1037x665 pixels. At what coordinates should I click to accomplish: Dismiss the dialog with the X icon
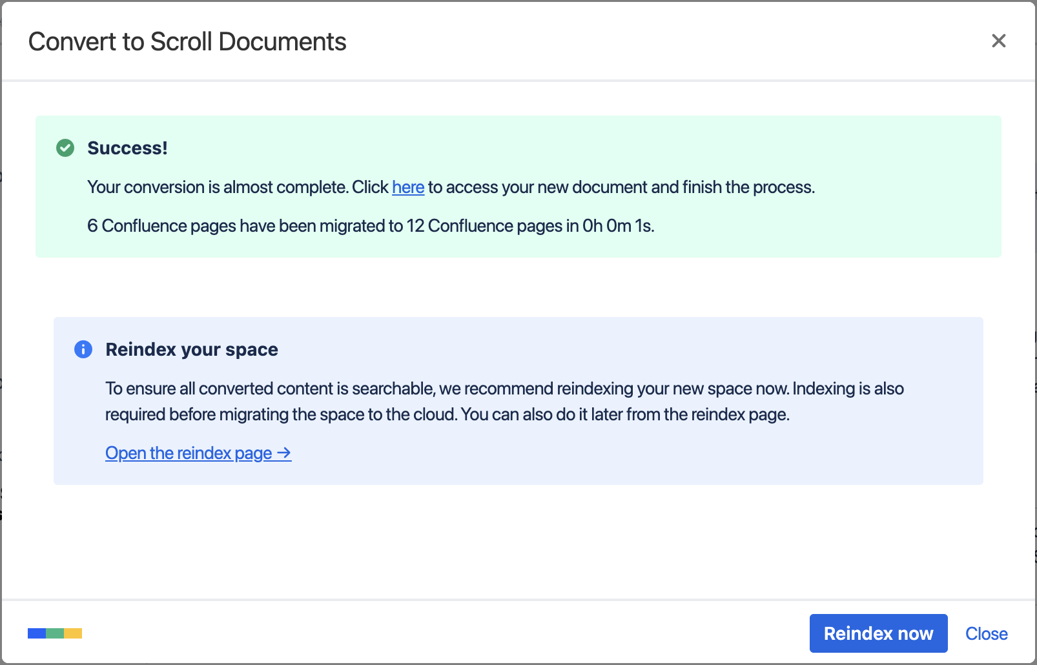998,41
